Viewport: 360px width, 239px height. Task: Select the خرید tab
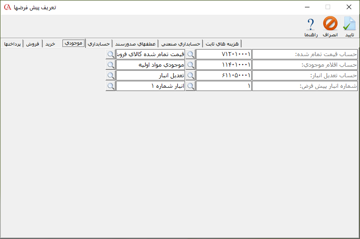pyautogui.click(x=50, y=44)
